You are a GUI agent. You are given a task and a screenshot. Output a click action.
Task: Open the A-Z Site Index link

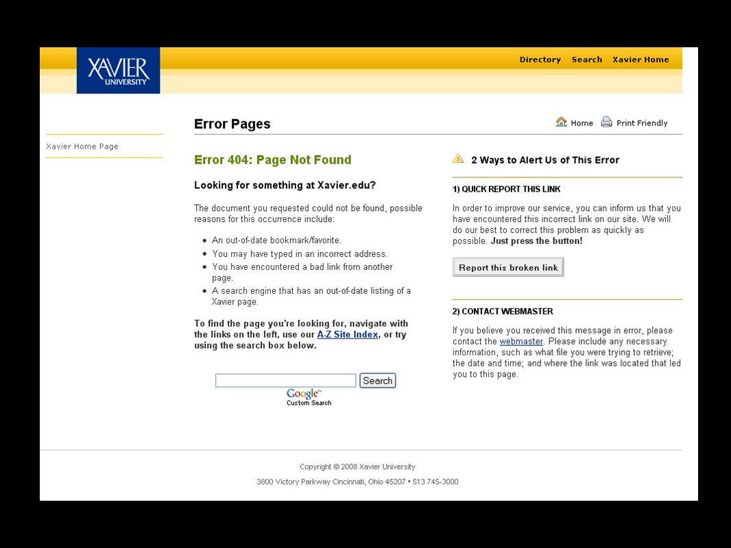[x=347, y=334]
